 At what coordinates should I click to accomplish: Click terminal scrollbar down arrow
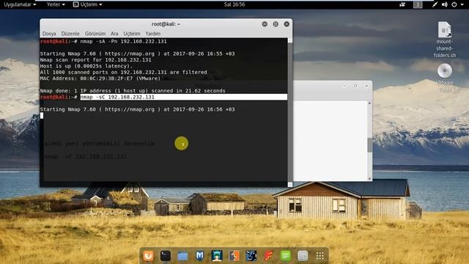[x=290, y=184]
